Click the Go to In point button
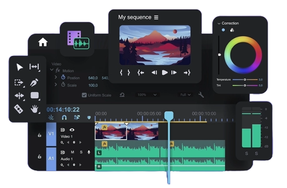Viewport: 287px width, 188px height. click(141, 73)
